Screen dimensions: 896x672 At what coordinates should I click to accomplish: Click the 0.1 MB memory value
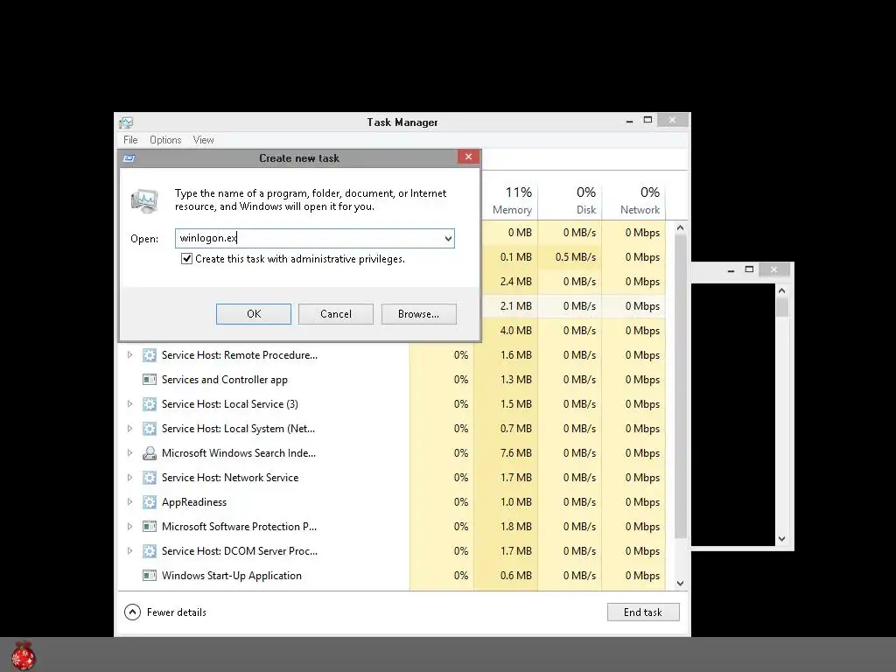(x=516, y=257)
